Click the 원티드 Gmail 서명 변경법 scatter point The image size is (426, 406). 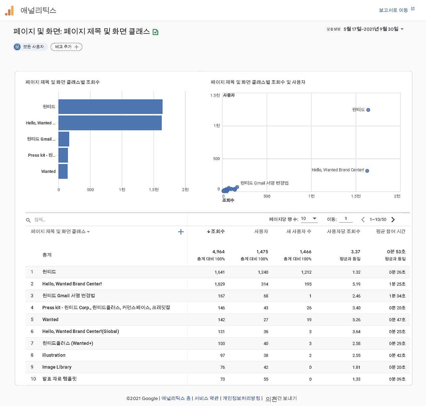[x=237, y=187]
